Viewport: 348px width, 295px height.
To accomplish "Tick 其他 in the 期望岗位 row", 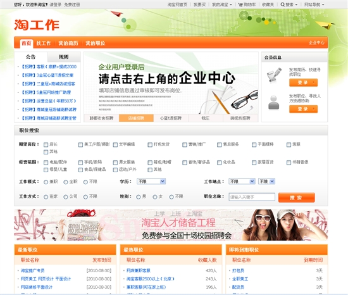I will coord(46,152).
